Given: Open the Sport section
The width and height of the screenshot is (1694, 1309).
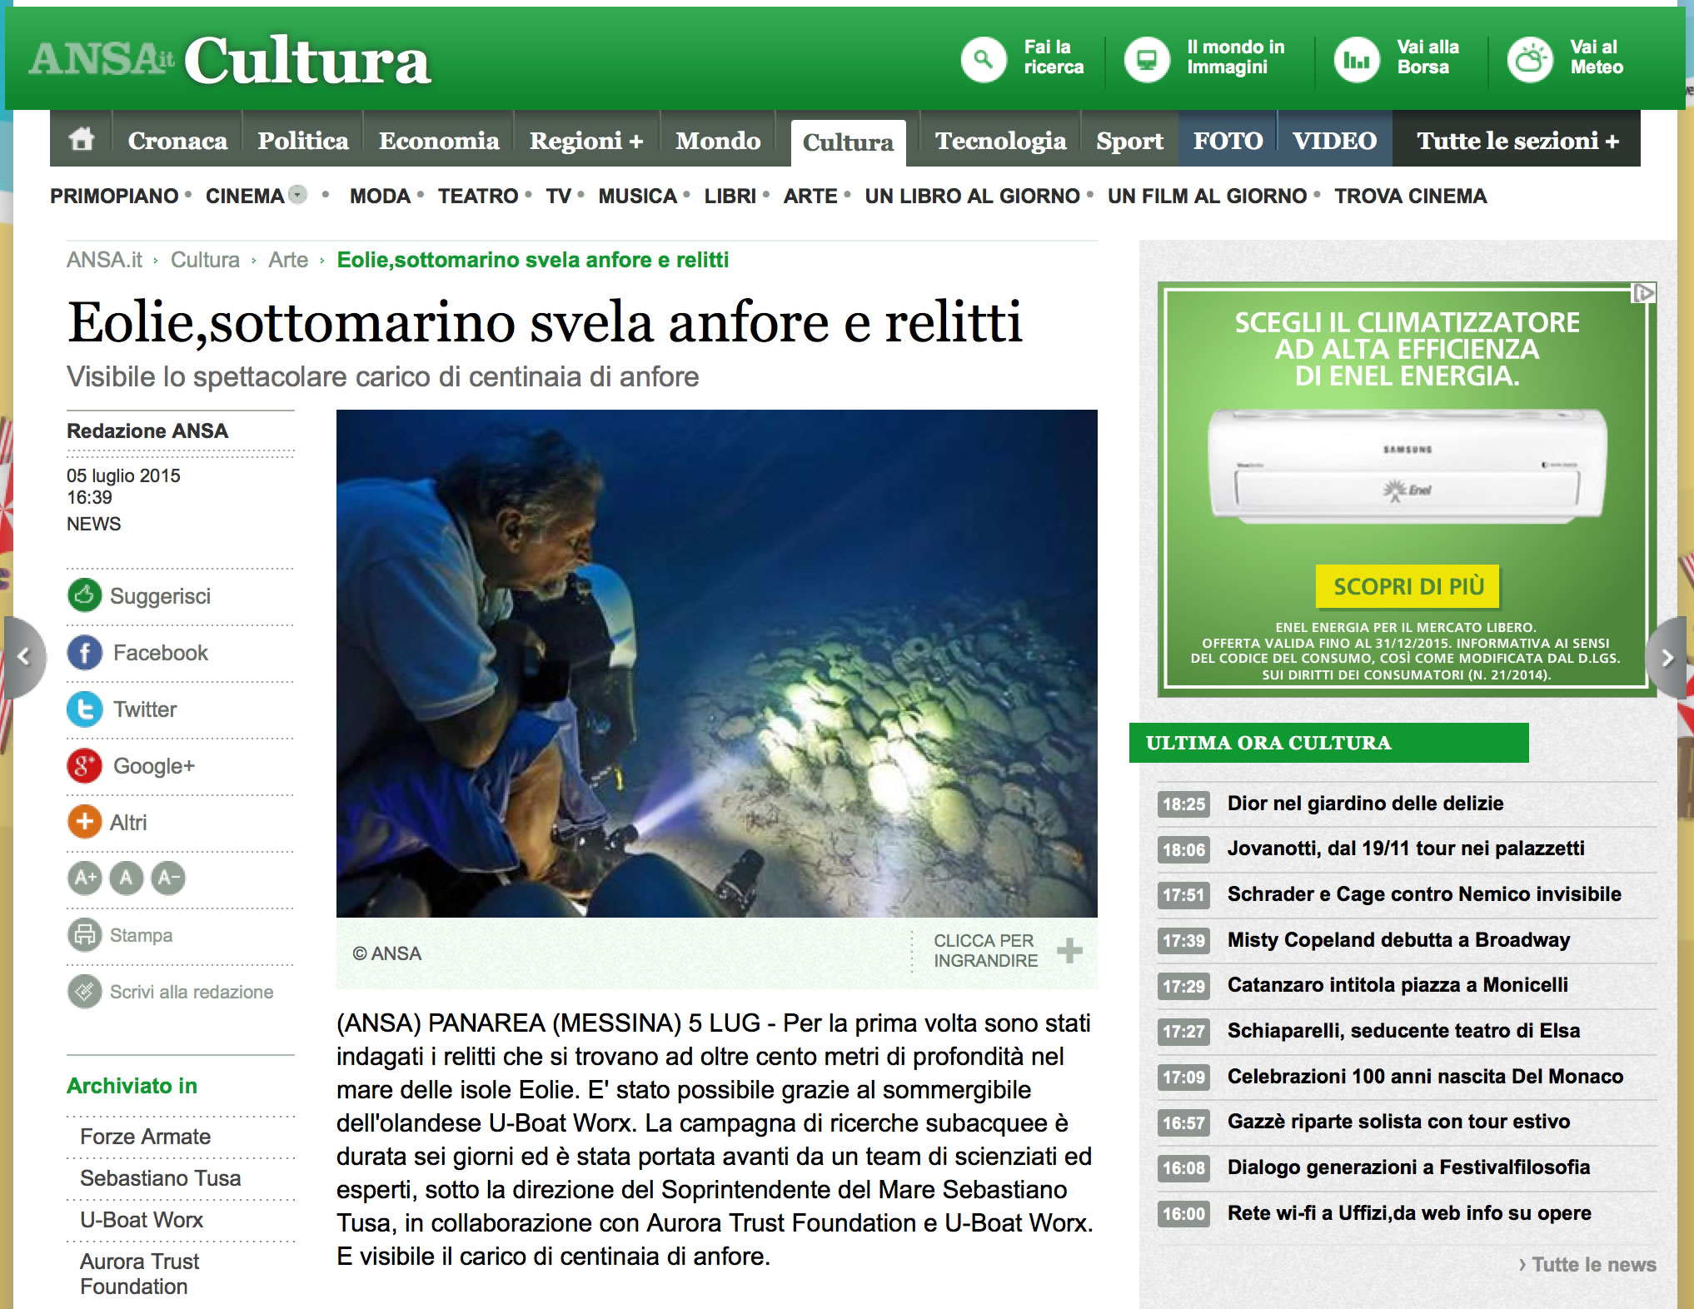Looking at the screenshot, I should tap(1129, 140).
